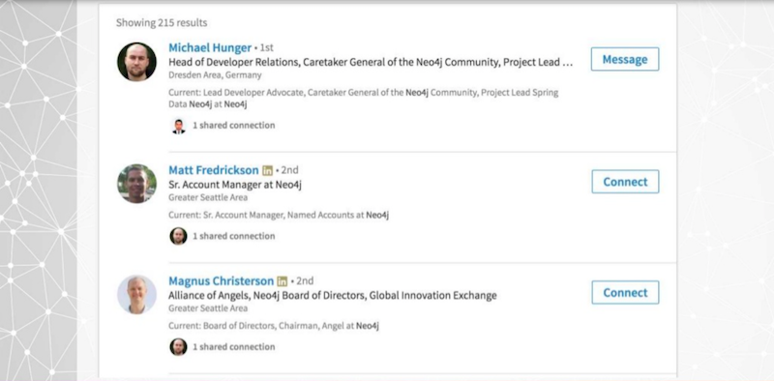This screenshot has height=381, width=774.
Task: Open Magnus Christerson profile name link
Action: (x=221, y=281)
